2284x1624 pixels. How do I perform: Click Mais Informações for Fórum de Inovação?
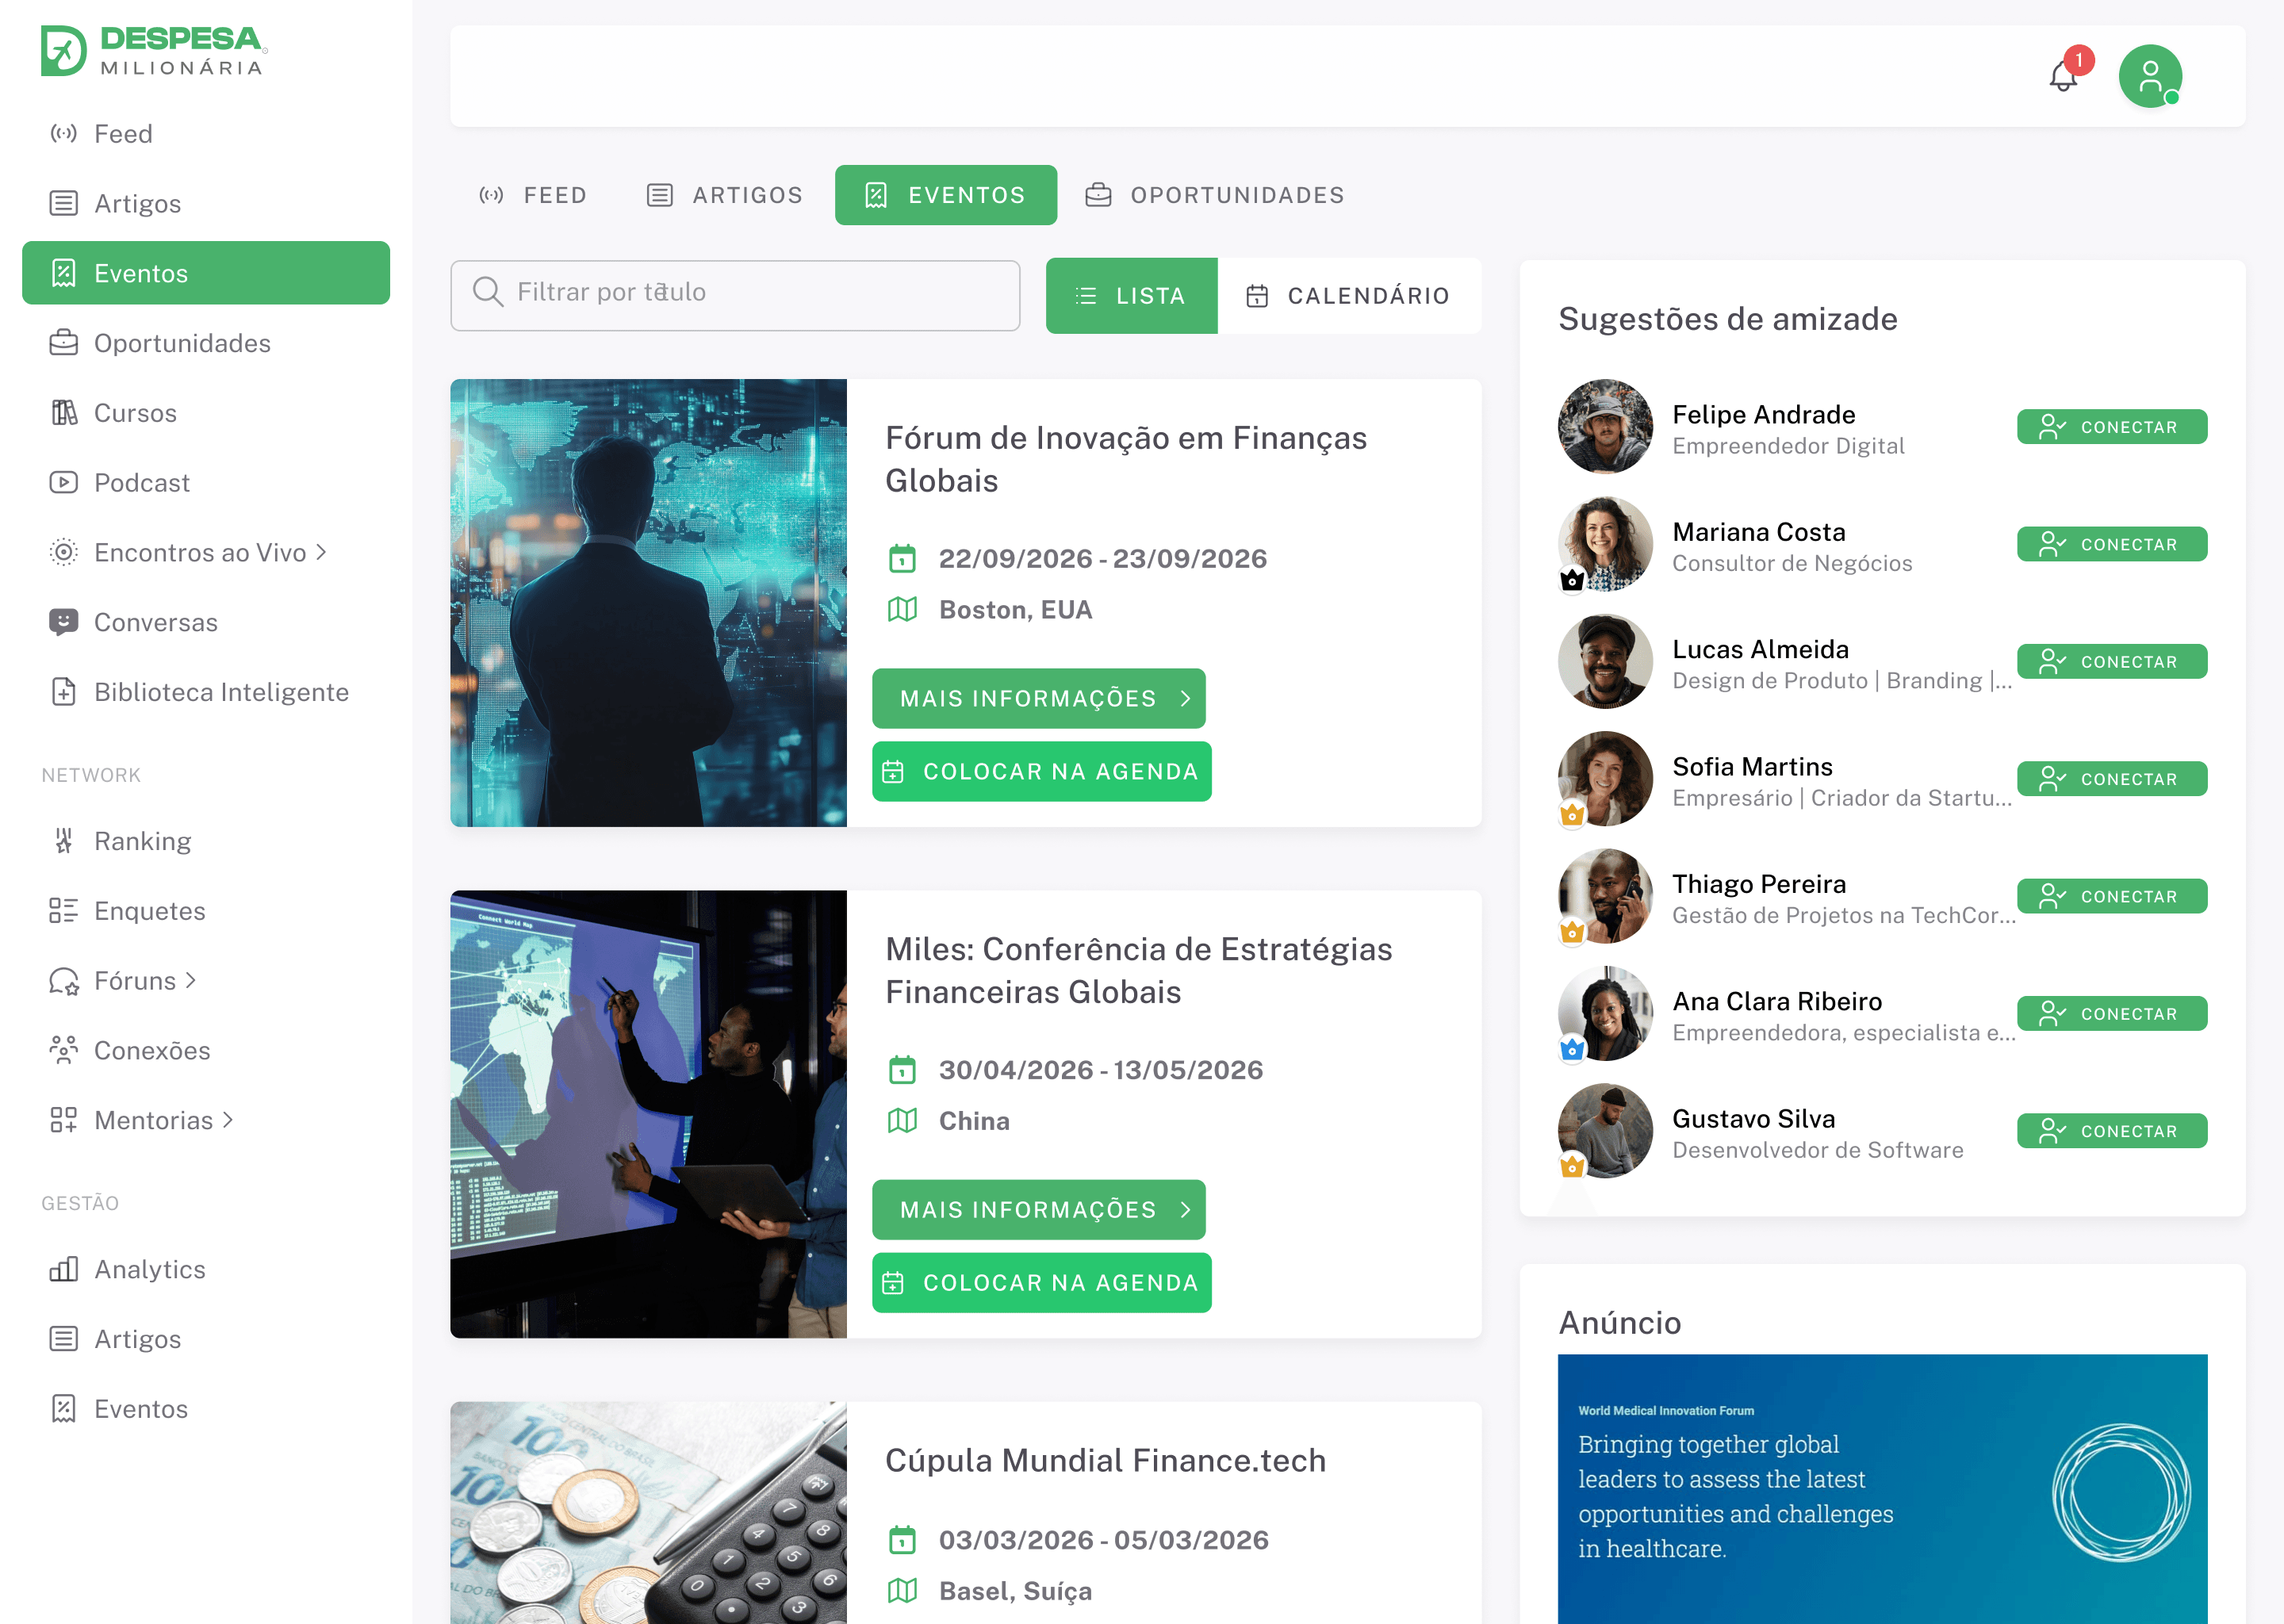point(1038,698)
